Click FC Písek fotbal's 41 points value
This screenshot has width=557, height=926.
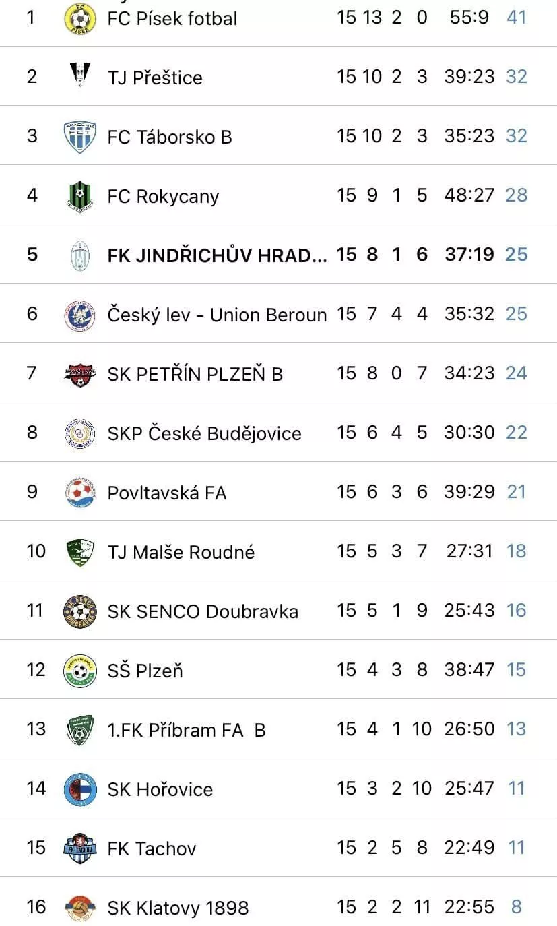[x=516, y=17]
